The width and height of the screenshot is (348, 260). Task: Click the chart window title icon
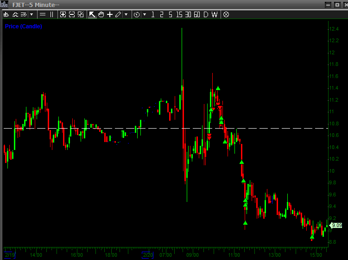click(x=4, y=4)
